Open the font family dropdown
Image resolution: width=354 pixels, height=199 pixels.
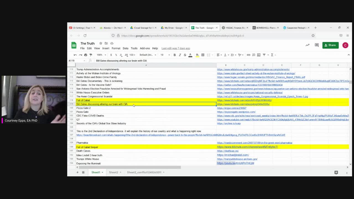click(x=148, y=55)
